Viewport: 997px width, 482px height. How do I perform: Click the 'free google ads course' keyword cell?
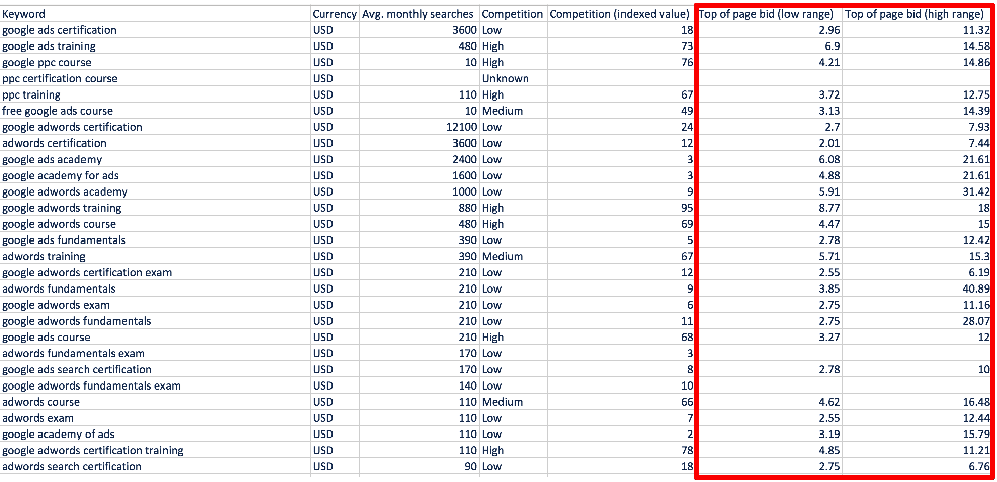coord(155,111)
